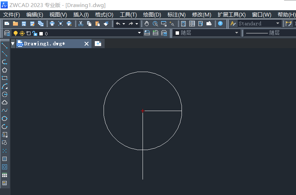Open the Properties palette icon

(184, 24)
